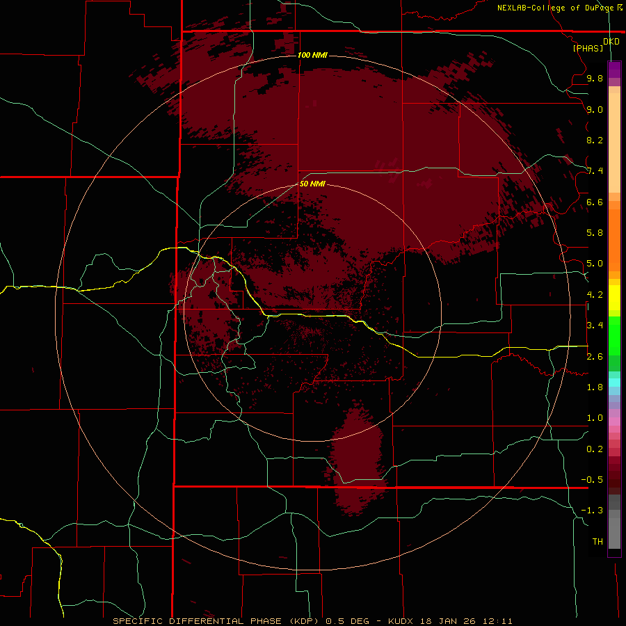Image resolution: width=626 pixels, height=626 pixels.
Task: Pick the cyan band on the color bar
Action: (614, 383)
